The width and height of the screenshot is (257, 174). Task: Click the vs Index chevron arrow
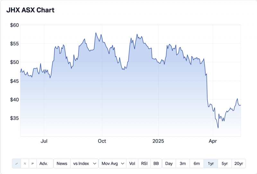[94, 163]
